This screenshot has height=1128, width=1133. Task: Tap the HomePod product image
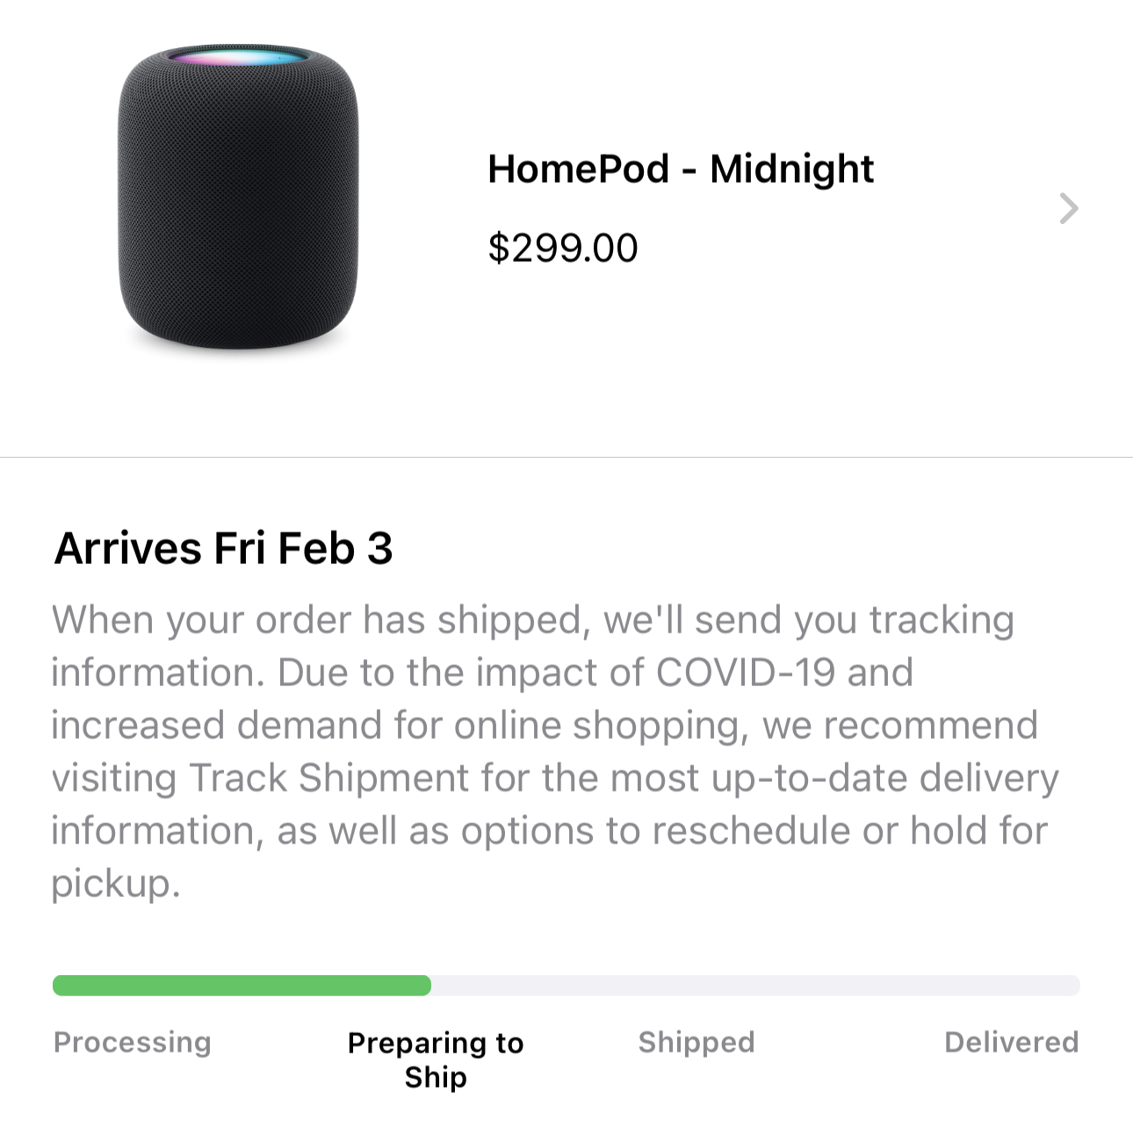click(x=238, y=198)
